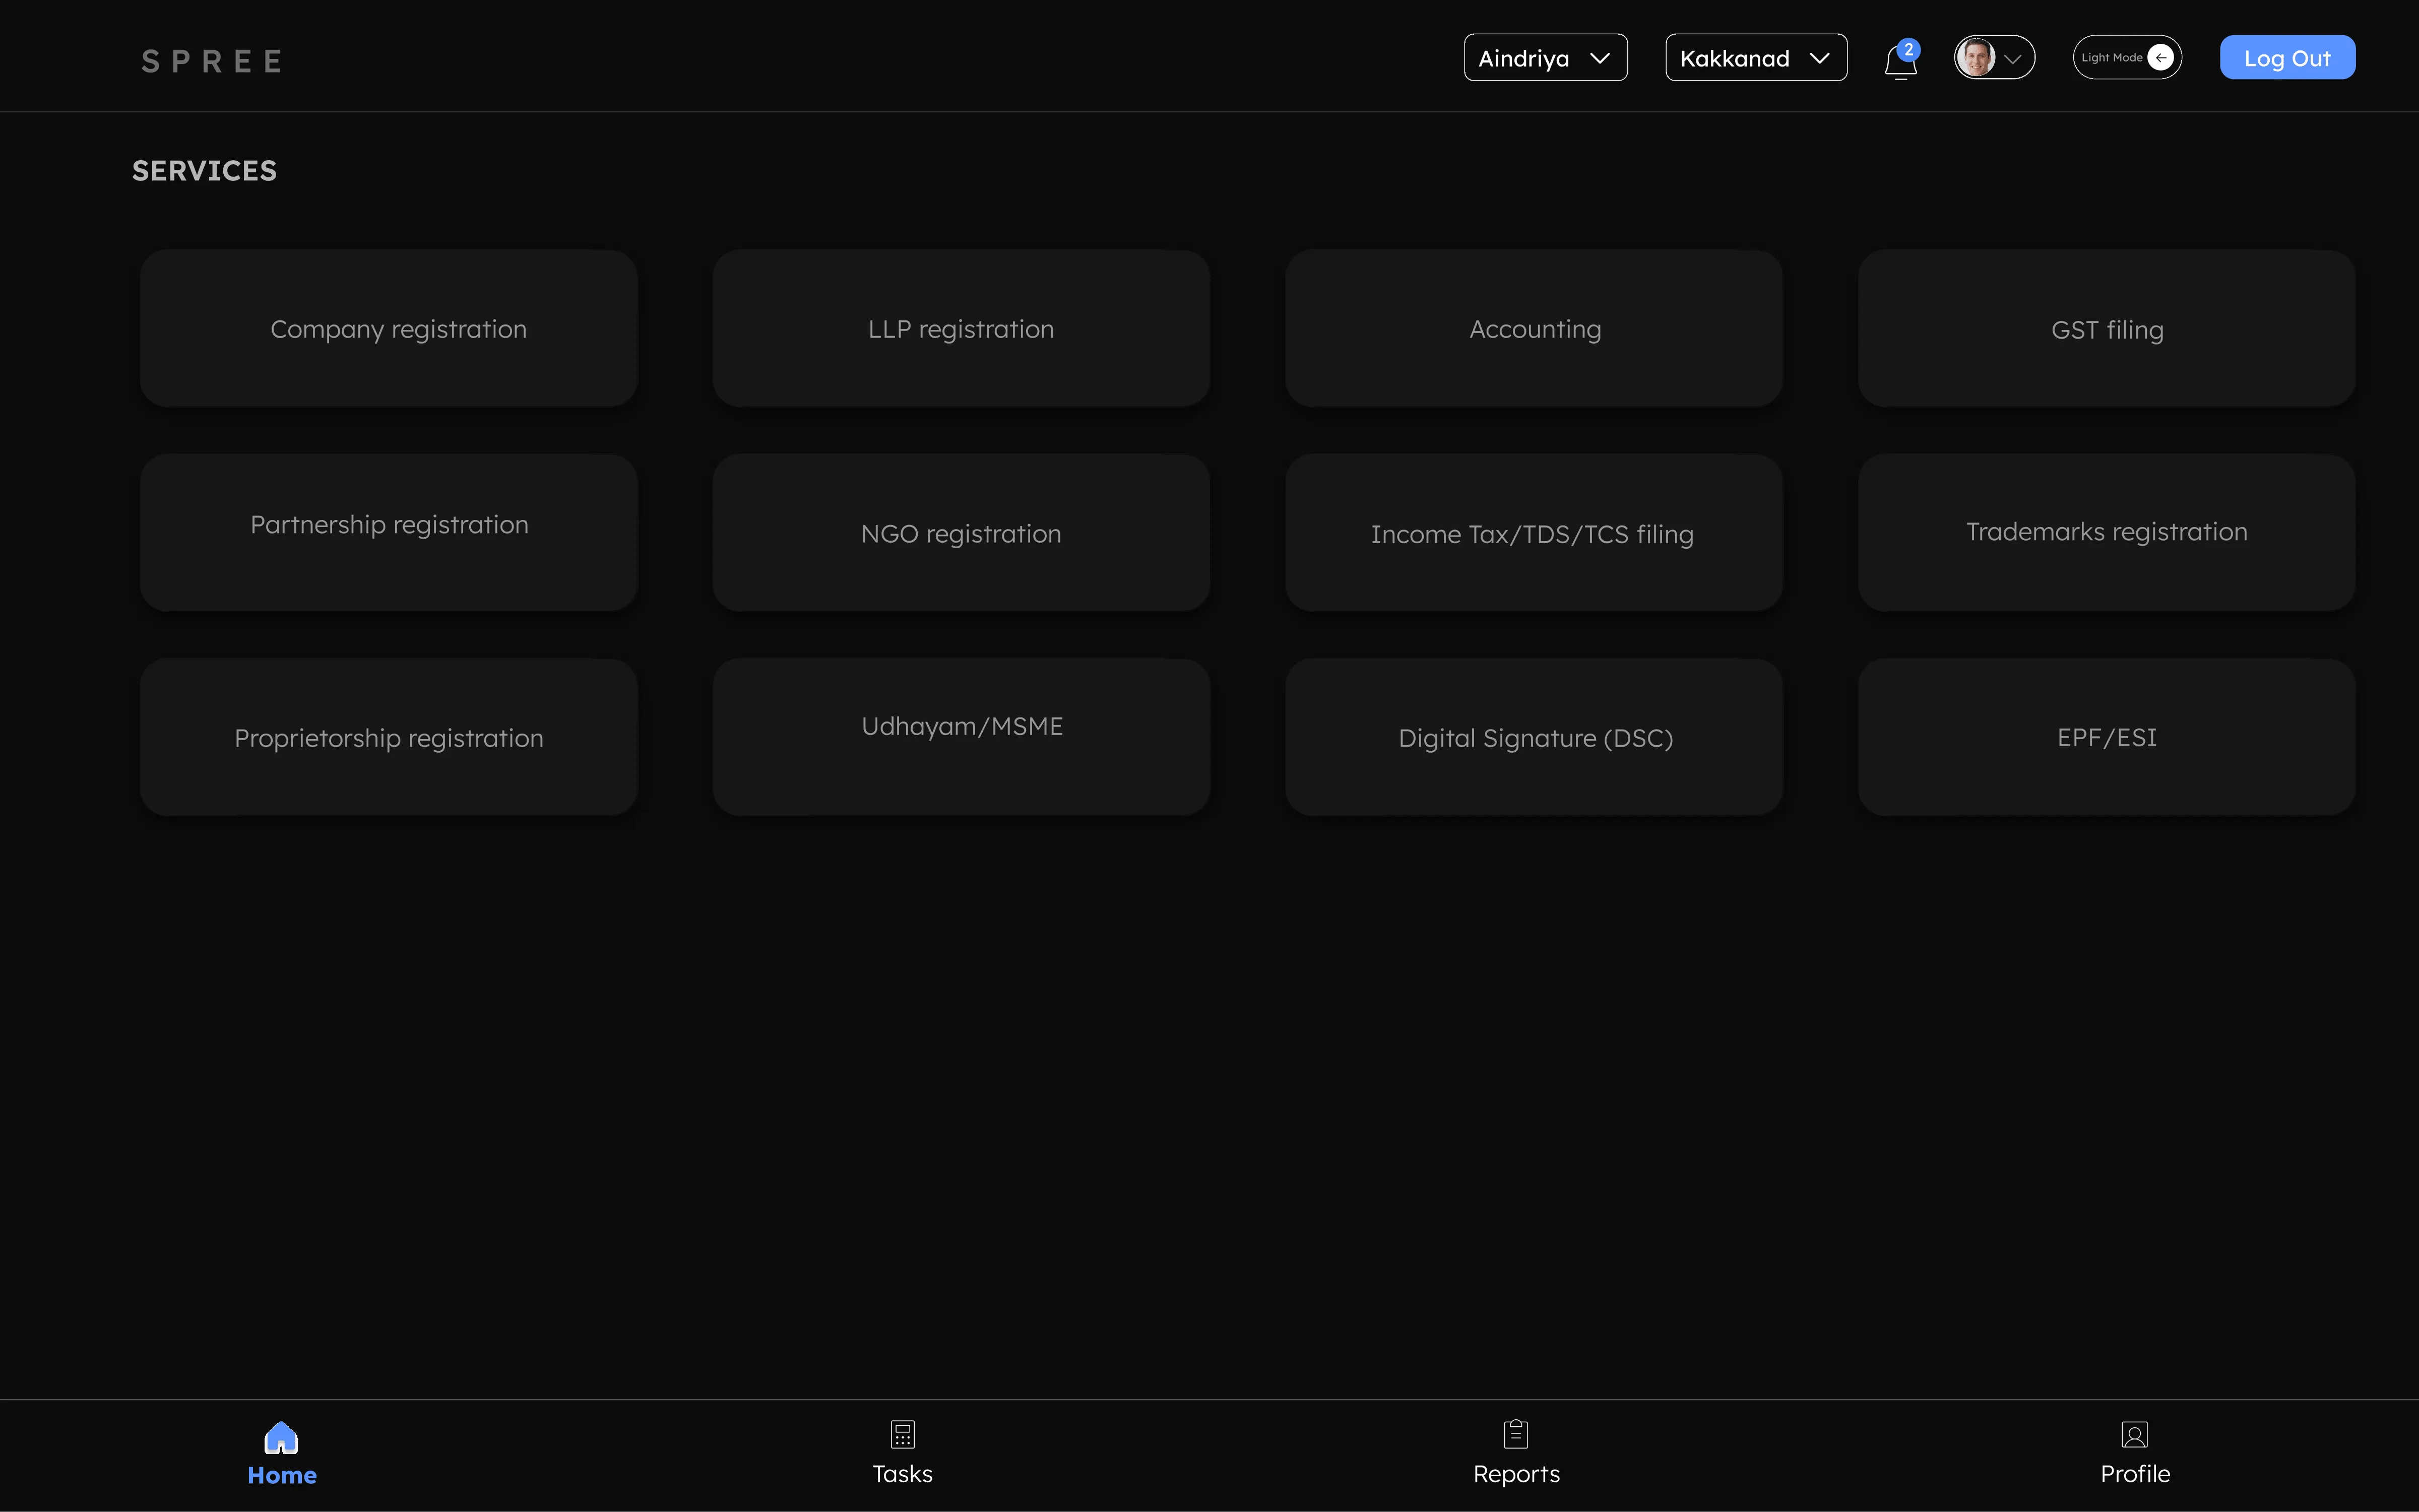Open the GST filing service
This screenshot has height=1512, width=2419.
point(2107,328)
